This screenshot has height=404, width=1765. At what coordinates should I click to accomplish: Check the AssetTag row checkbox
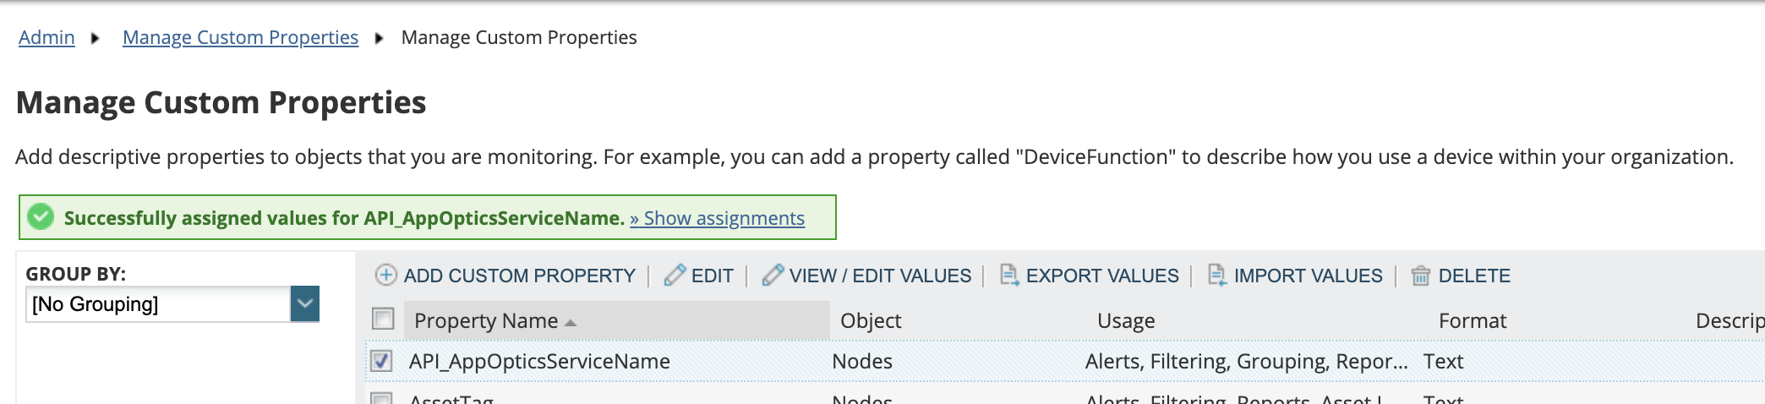[x=382, y=399]
